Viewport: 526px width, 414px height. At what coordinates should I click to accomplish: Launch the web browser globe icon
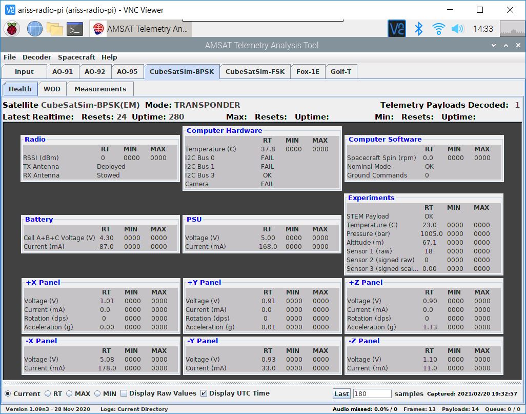34,29
